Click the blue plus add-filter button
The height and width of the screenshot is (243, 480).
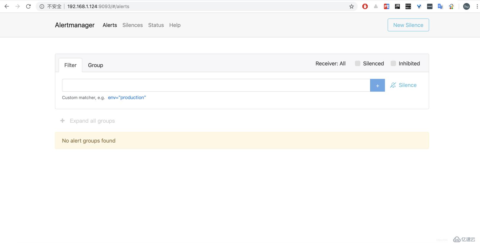point(377,85)
